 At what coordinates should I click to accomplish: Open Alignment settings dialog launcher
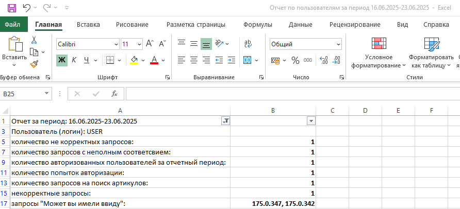pos(261,77)
